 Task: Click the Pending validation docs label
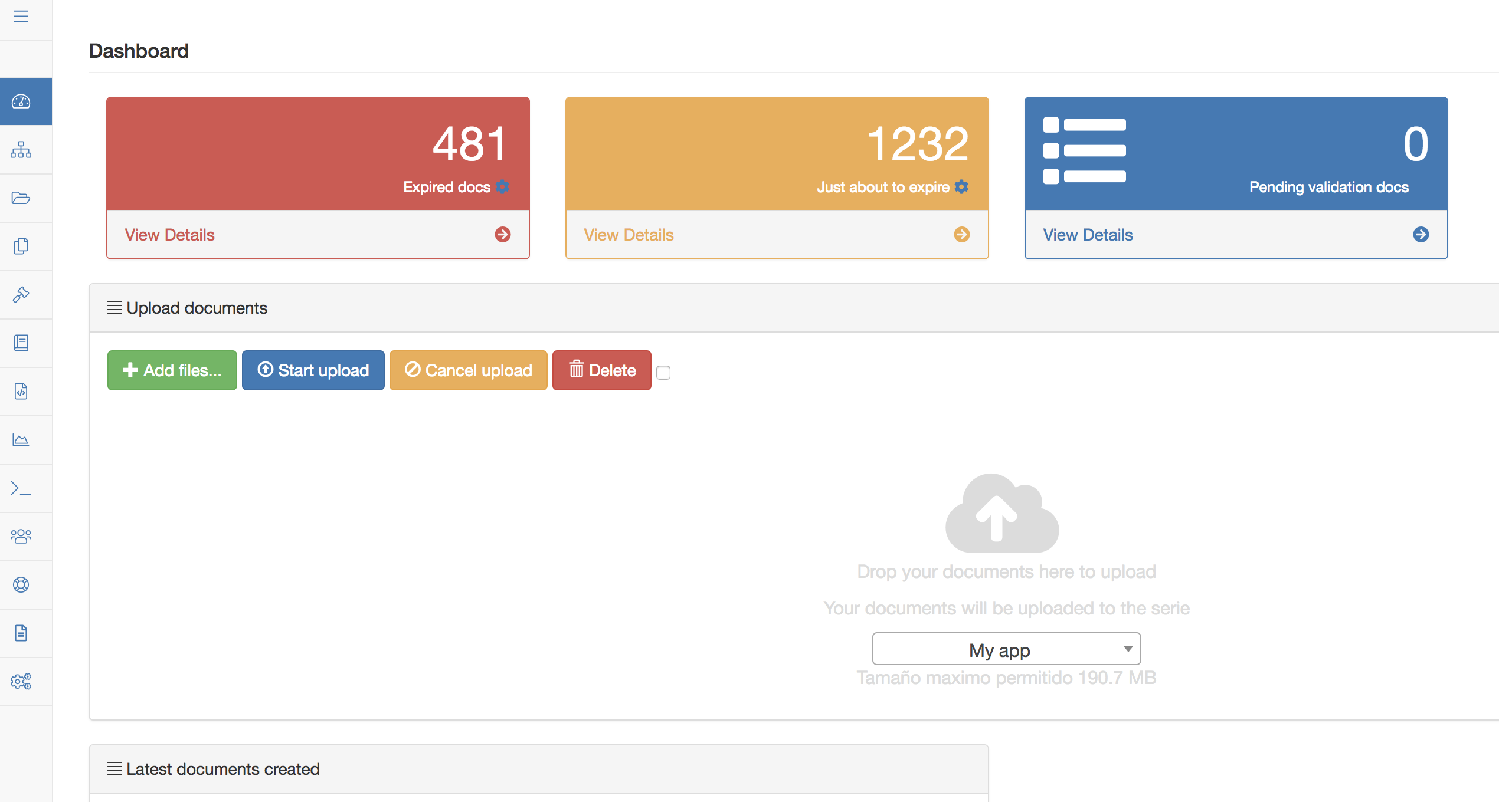coord(1329,187)
